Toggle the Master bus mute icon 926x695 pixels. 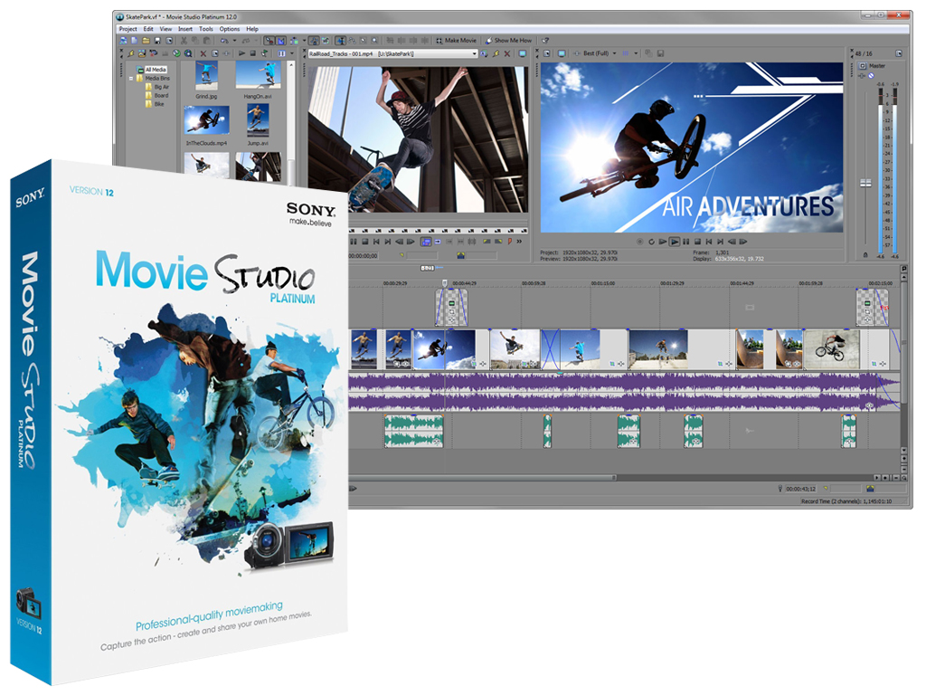click(x=871, y=76)
